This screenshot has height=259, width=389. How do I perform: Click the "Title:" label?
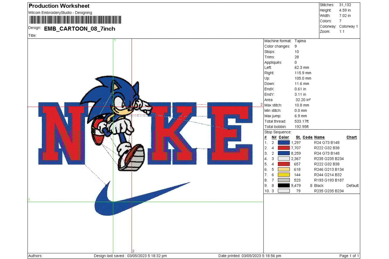(32, 36)
